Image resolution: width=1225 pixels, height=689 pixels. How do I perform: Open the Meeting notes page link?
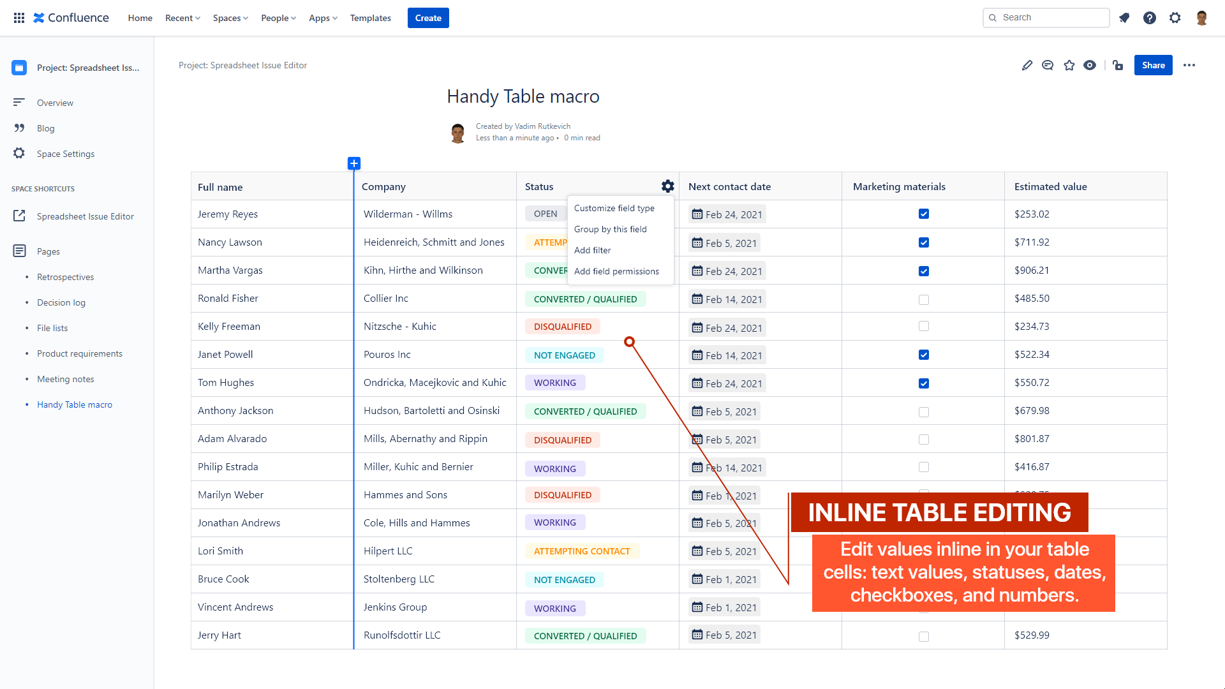tap(65, 379)
